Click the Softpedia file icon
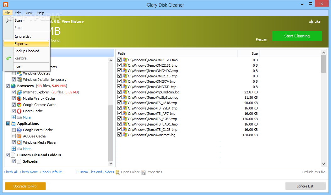 (19, 161)
